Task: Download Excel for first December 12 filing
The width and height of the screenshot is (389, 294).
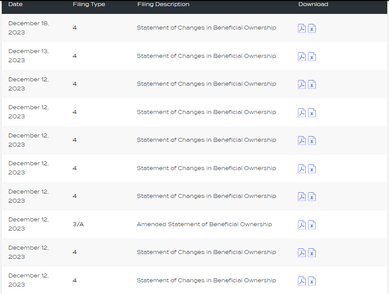Action: click(312, 85)
